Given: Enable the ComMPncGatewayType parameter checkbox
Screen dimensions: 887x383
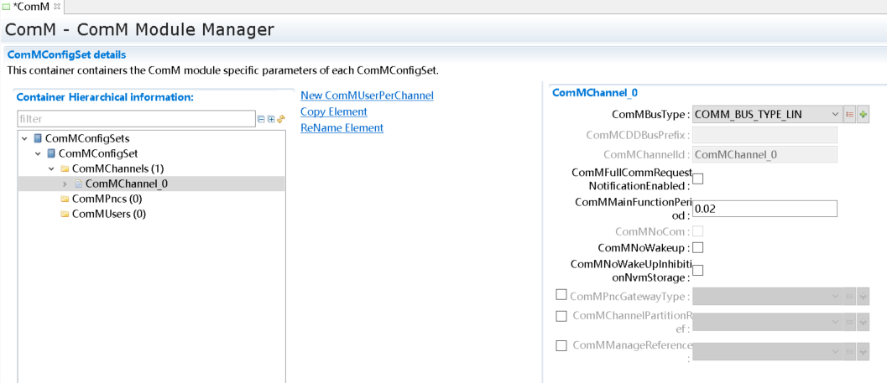Looking at the screenshot, I should [561, 295].
